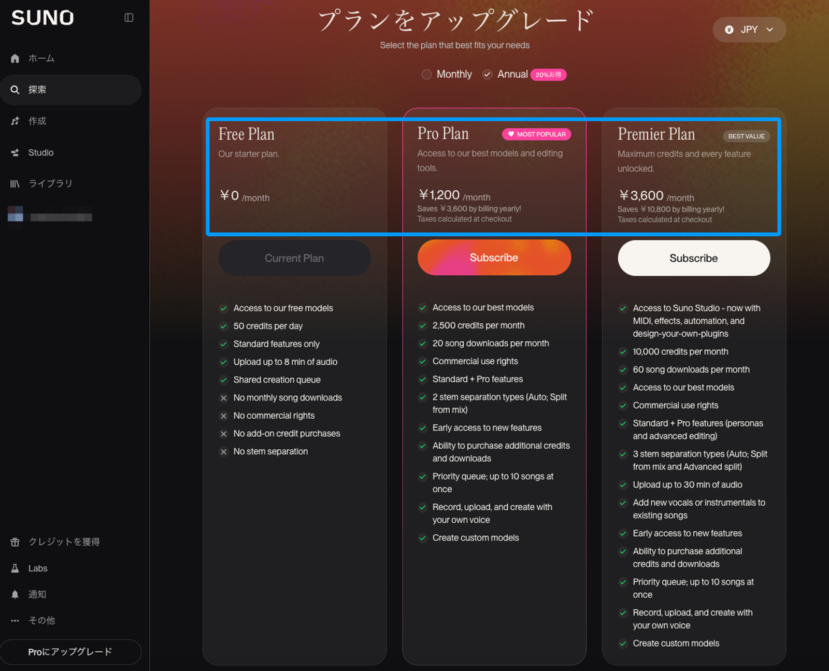Click '2,500 credits per month' feature
Image resolution: width=829 pixels, height=671 pixels.
(x=478, y=325)
